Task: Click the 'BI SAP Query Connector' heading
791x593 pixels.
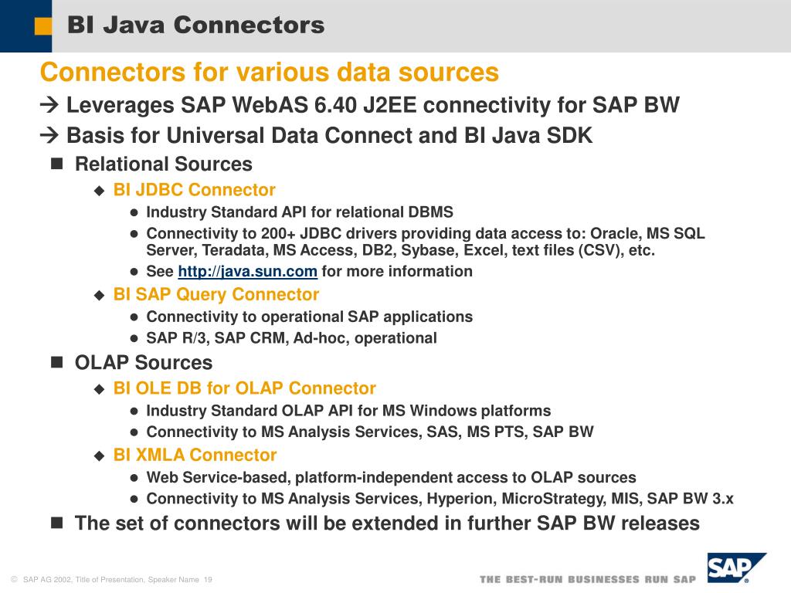Action: (216, 294)
